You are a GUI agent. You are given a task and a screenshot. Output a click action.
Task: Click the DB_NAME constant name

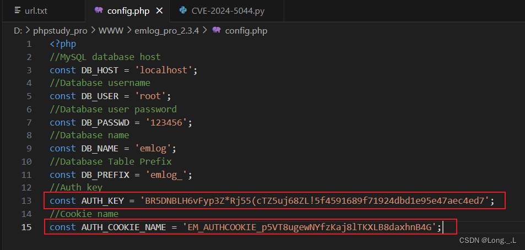tap(100, 149)
